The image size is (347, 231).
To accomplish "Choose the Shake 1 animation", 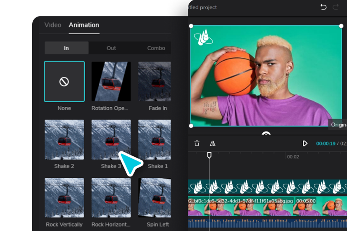I will [x=154, y=139].
